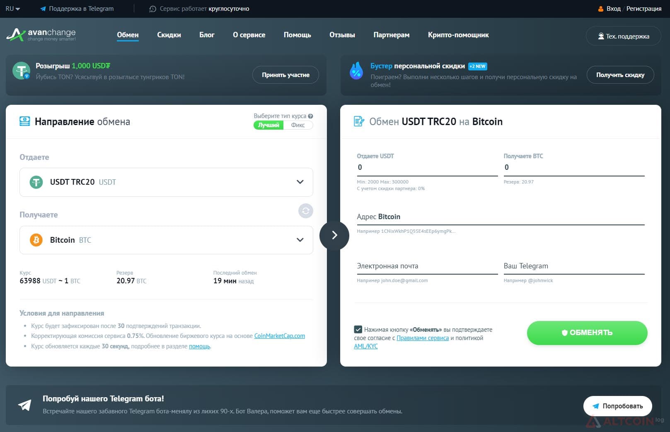The height and width of the screenshot is (432, 670).
Task: Open the О сервисе menu item
Action: pos(249,35)
